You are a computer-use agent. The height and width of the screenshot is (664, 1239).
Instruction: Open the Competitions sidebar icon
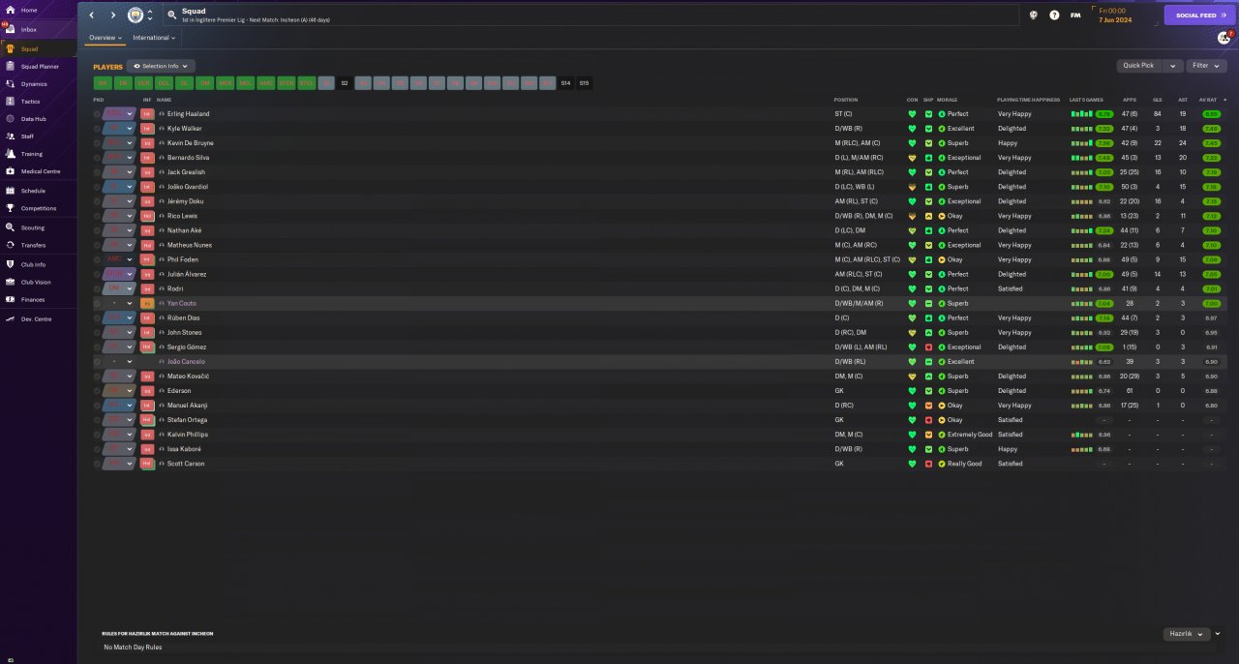10,208
